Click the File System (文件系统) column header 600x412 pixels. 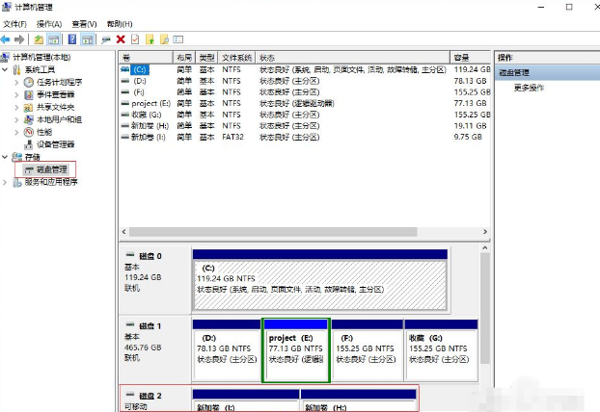236,58
